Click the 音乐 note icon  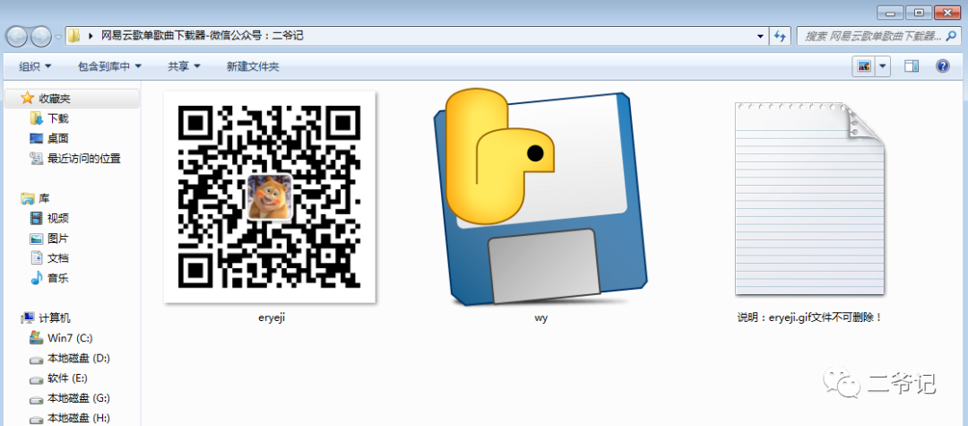[37, 278]
